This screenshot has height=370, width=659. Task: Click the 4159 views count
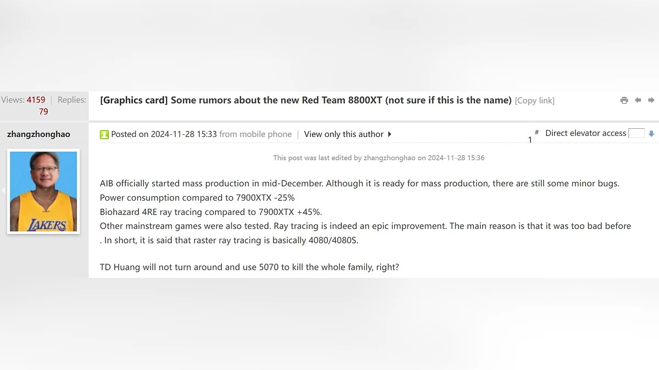(x=36, y=100)
